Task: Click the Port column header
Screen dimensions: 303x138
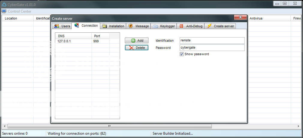Action: [100, 36]
